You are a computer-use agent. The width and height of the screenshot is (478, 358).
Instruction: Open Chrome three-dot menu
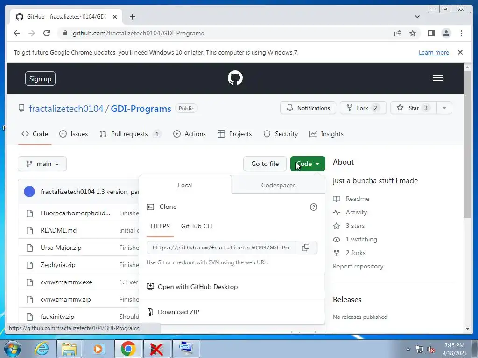461,33
